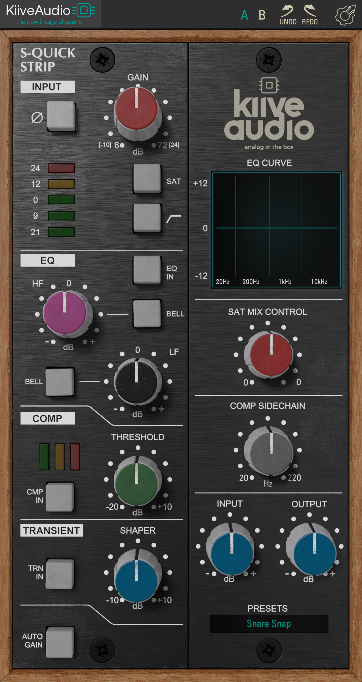This screenshot has width=362, height=682.
Task: Click the Redo arrow icon
Action: pyautogui.click(x=310, y=11)
